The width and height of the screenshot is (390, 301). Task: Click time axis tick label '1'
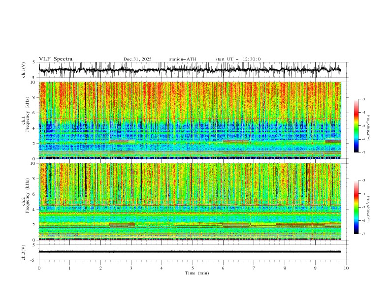click(x=69, y=268)
